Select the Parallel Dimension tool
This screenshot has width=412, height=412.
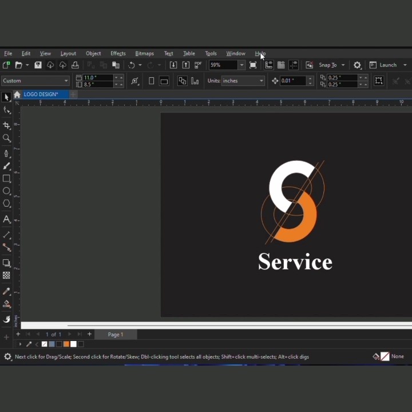pyautogui.click(x=6, y=235)
